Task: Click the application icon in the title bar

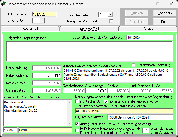Action: pyautogui.click(x=3, y=4)
